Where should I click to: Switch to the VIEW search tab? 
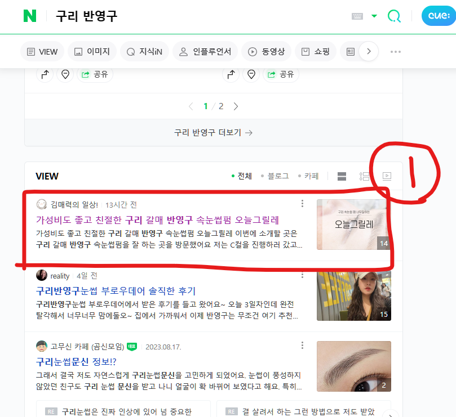42,52
